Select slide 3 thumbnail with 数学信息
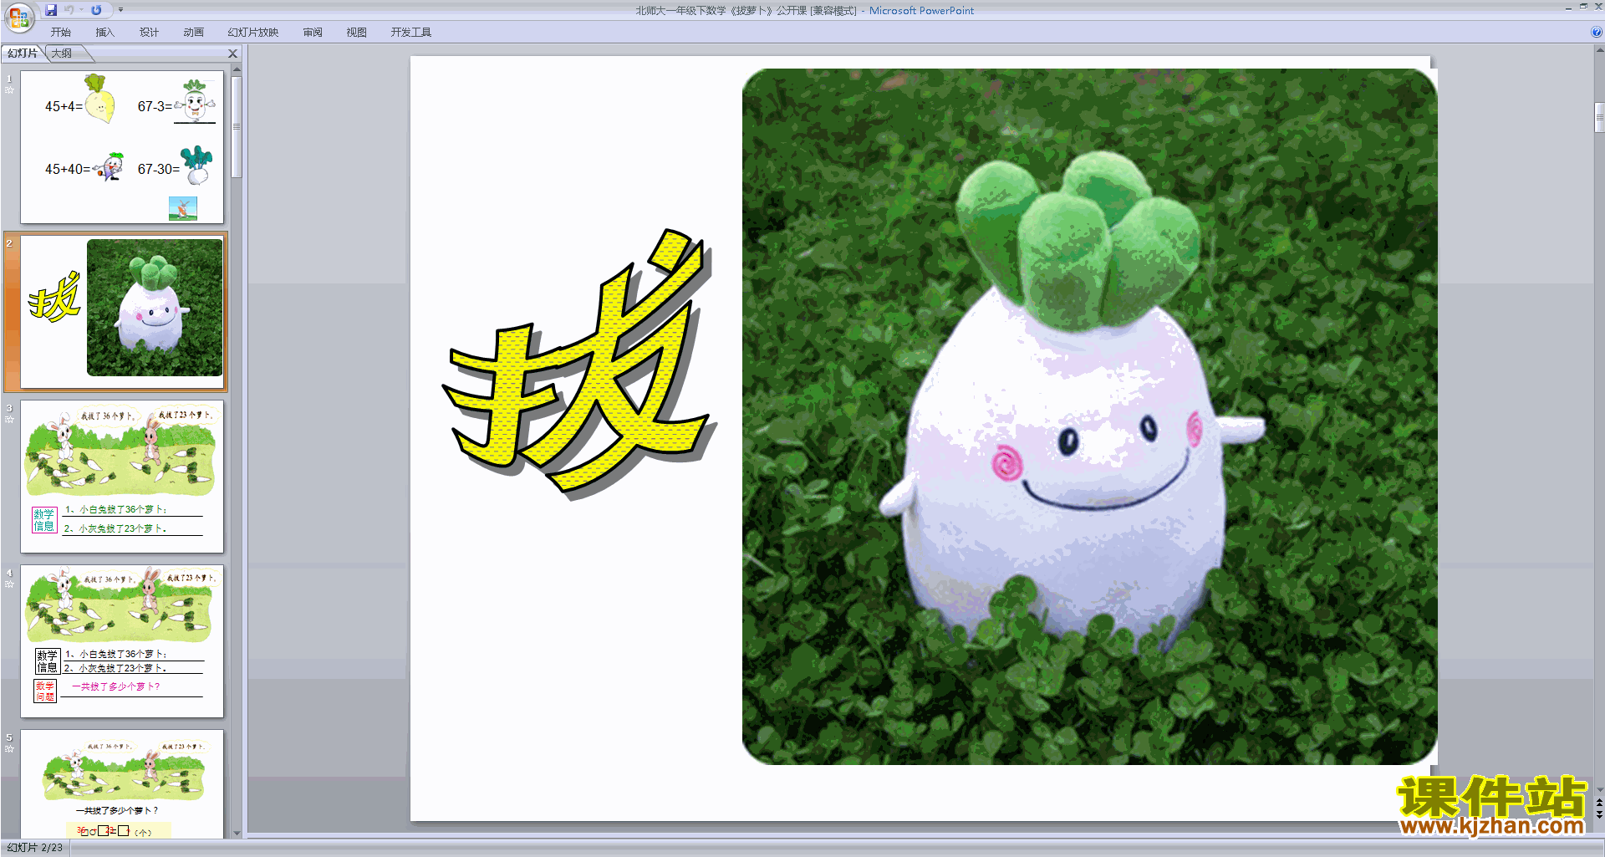The height and width of the screenshot is (857, 1605). (122, 477)
